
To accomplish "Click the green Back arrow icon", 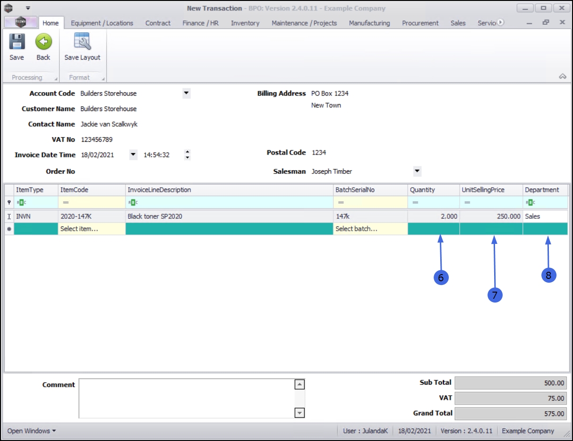I will tap(43, 43).
